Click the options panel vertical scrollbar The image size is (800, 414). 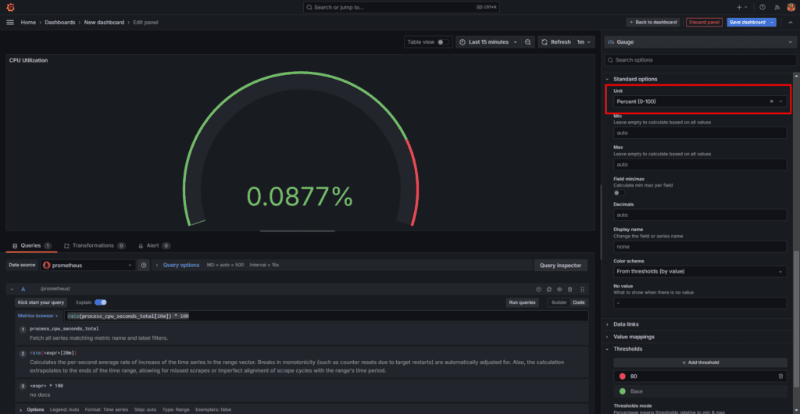coord(796,319)
